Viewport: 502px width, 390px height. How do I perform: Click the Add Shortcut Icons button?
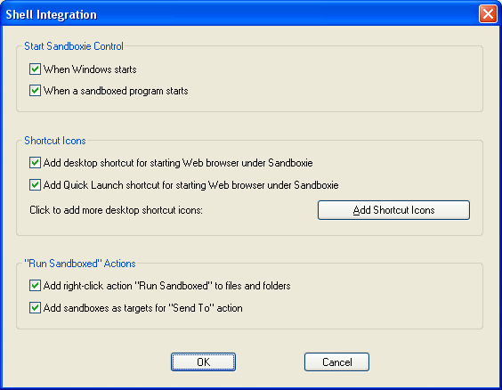pos(393,210)
